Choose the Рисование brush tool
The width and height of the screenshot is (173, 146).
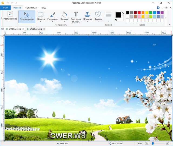point(52,16)
